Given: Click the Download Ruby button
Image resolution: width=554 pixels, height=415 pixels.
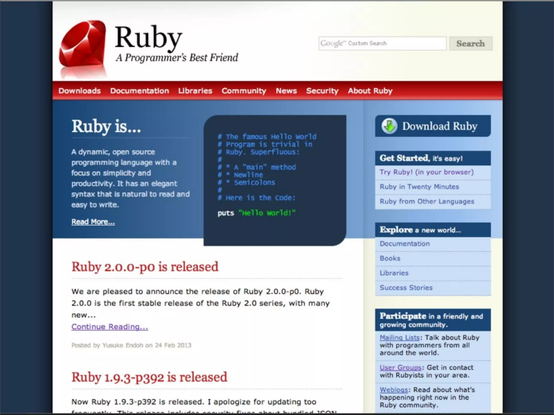Looking at the screenshot, I should 439,126.
